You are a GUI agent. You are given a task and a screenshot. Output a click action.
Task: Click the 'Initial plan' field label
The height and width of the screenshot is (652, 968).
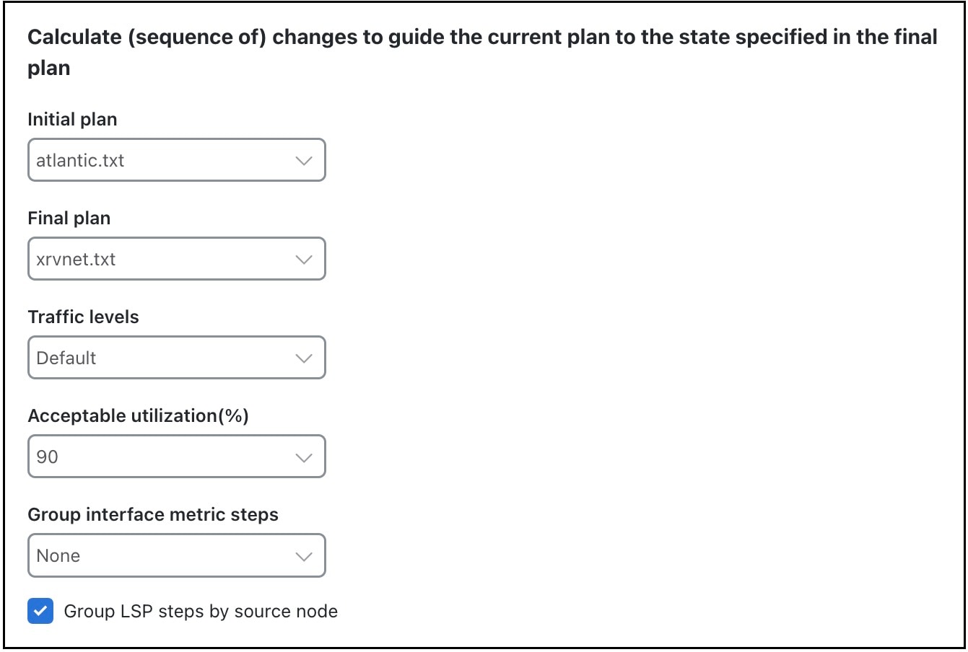coord(72,119)
